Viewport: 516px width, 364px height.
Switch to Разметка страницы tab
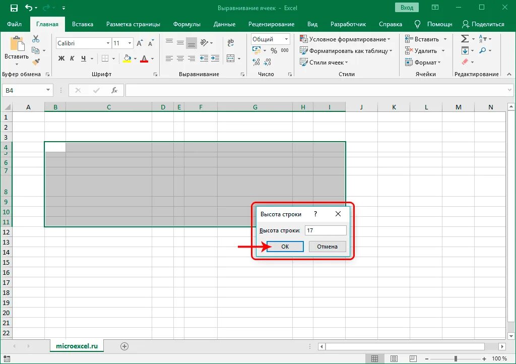pyautogui.click(x=133, y=24)
